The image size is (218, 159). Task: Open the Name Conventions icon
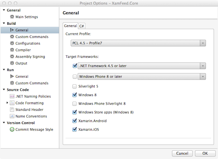pyautogui.click(x=12, y=116)
